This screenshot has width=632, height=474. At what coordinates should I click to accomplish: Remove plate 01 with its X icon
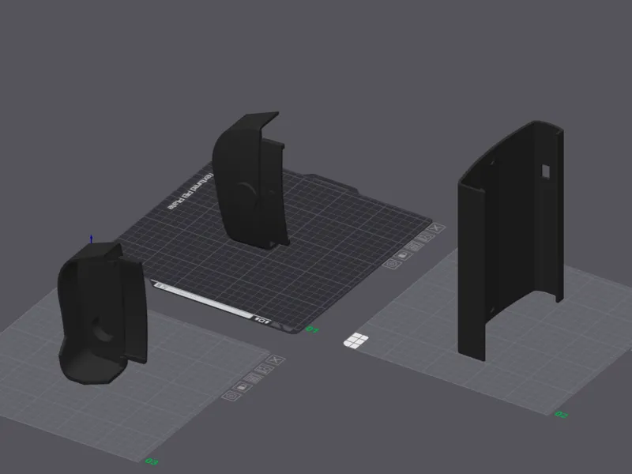click(x=437, y=228)
